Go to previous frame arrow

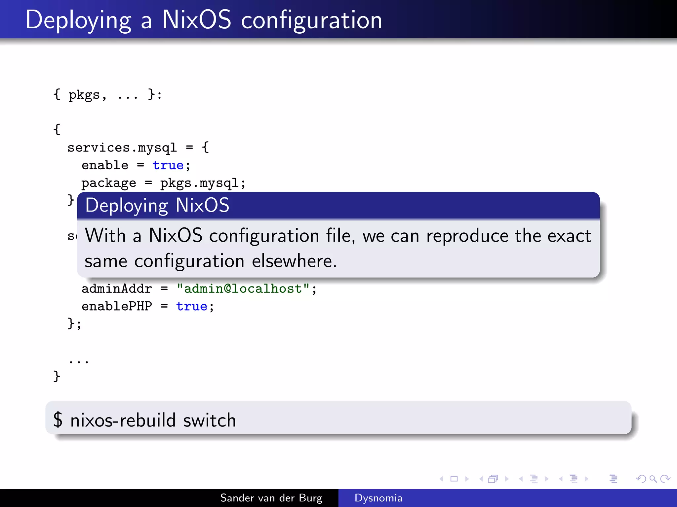click(481, 479)
